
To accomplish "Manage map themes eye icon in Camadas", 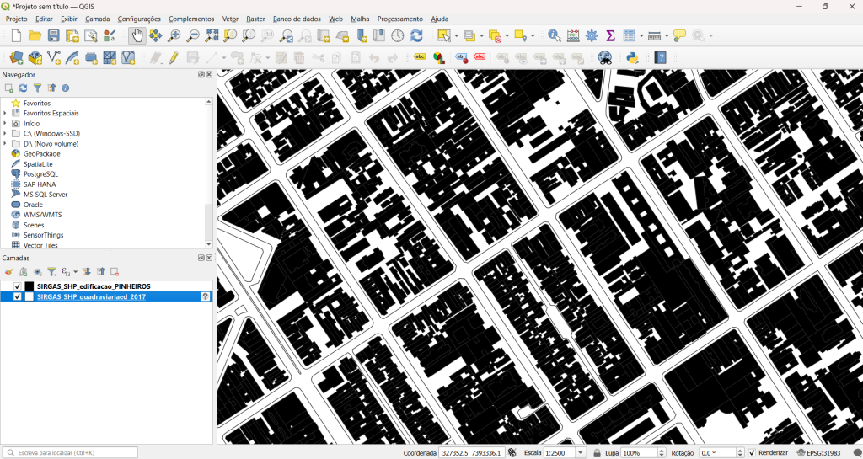I will tap(37, 271).
